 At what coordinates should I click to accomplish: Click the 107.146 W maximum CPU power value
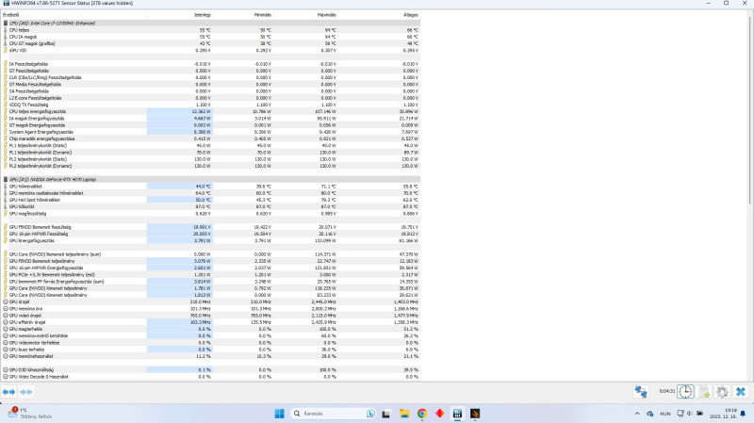click(x=325, y=111)
